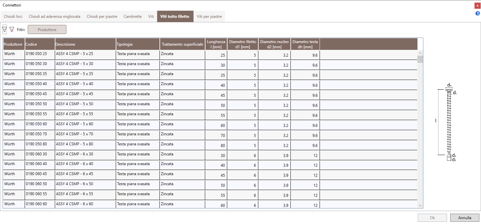Sort by the Codice column header
481x224 pixels.
click(40, 44)
